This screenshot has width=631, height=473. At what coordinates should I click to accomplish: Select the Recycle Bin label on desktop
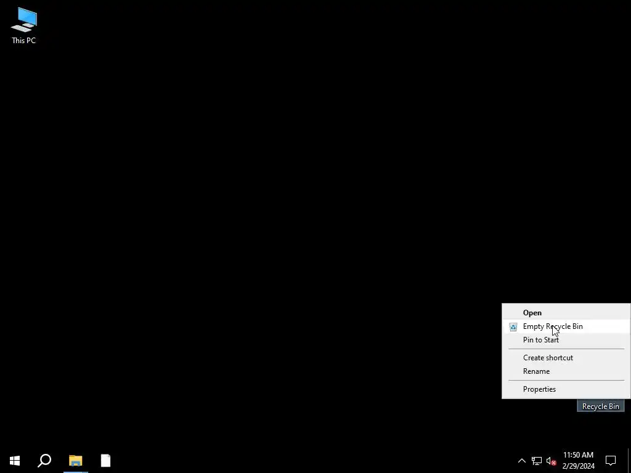[600, 406]
